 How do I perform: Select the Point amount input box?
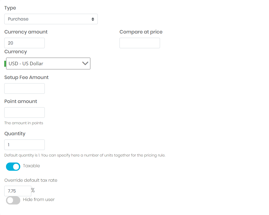click(x=24, y=112)
